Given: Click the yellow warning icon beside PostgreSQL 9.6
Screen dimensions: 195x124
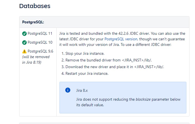Looking at the screenshot, I should tap(24, 51).
